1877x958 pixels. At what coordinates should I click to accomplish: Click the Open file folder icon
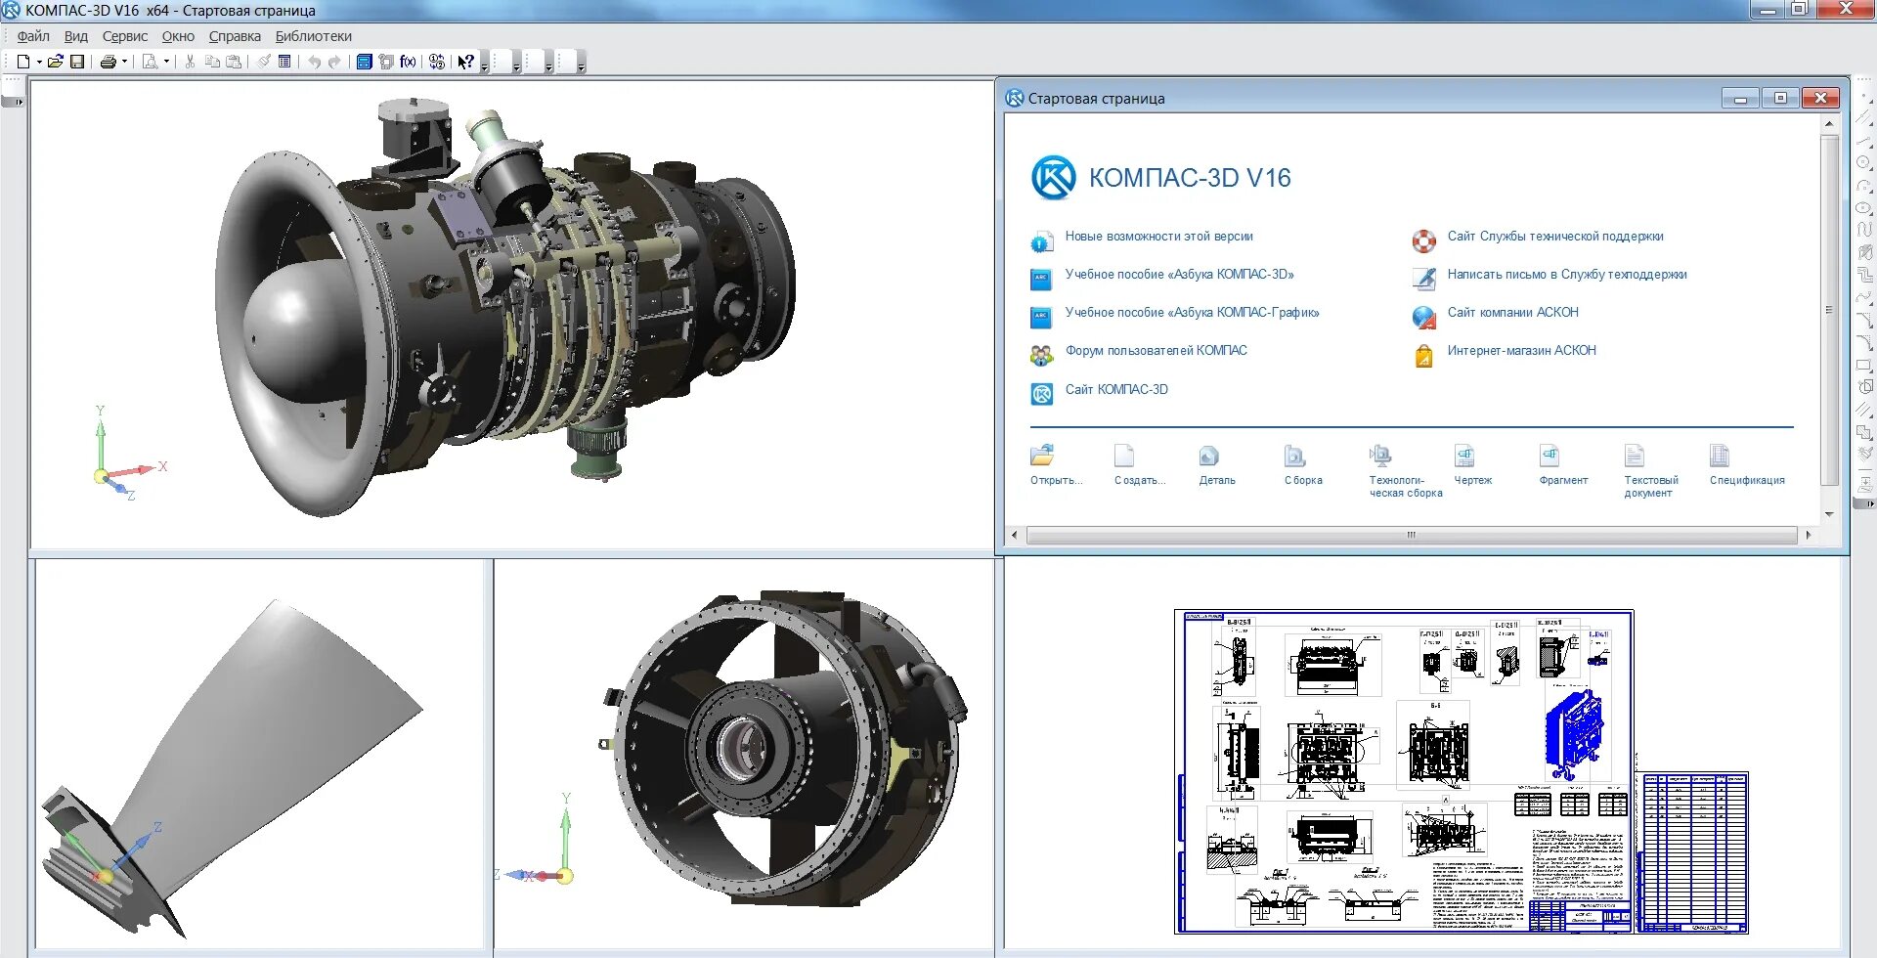pyautogui.click(x=56, y=62)
